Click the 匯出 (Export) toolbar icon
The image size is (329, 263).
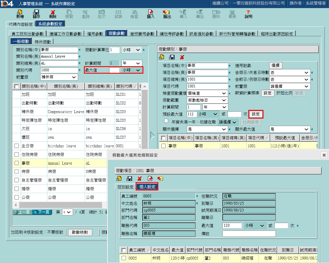[167, 14]
